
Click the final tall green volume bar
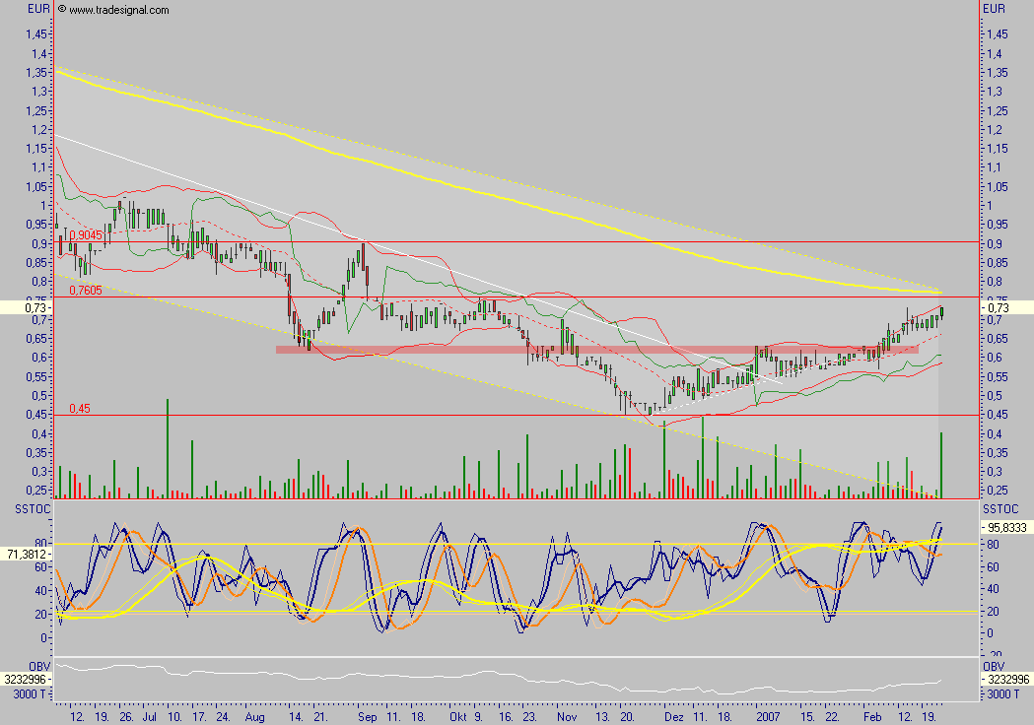click(x=941, y=465)
